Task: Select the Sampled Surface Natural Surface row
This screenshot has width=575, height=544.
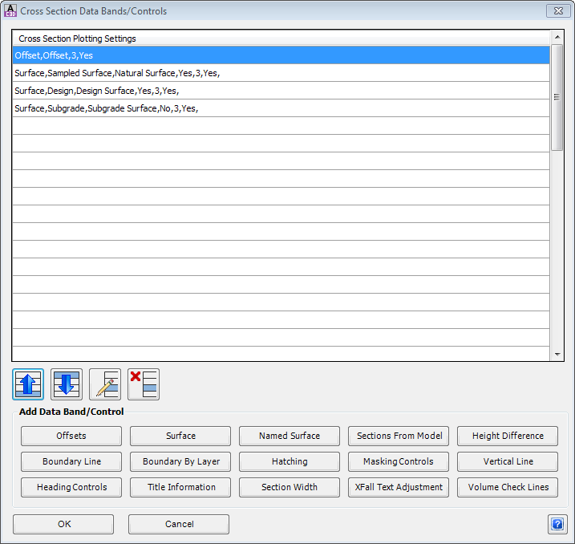Action: [x=281, y=73]
